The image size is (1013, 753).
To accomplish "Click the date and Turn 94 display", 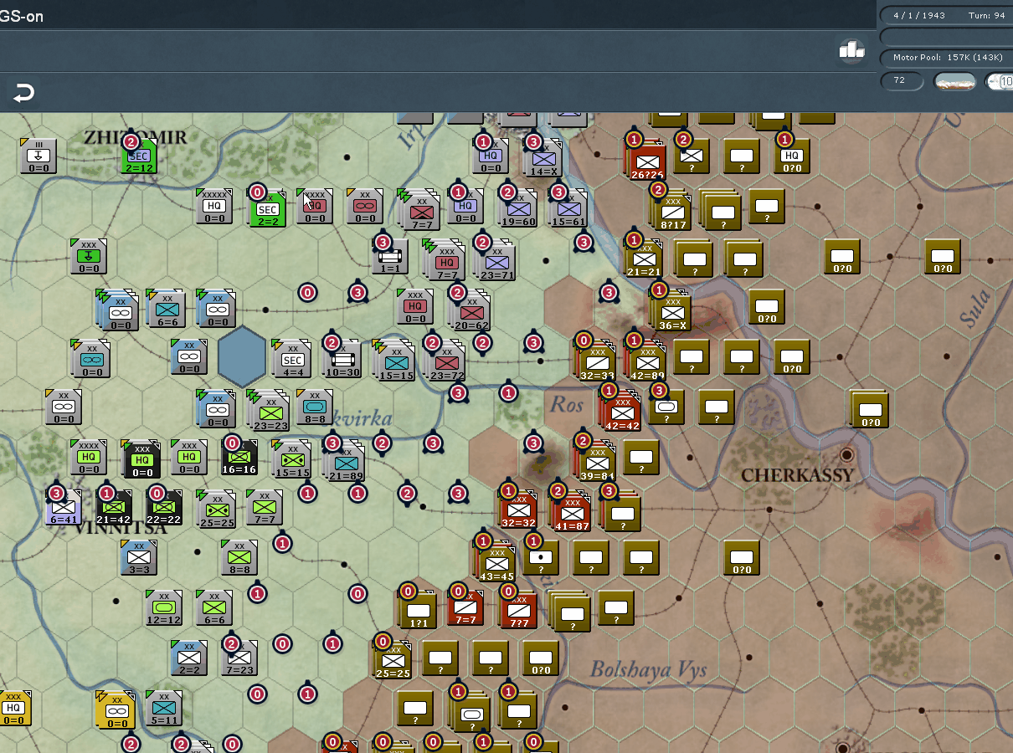I will click(x=948, y=15).
